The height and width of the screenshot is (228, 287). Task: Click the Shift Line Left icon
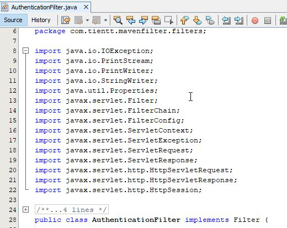[226, 20]
